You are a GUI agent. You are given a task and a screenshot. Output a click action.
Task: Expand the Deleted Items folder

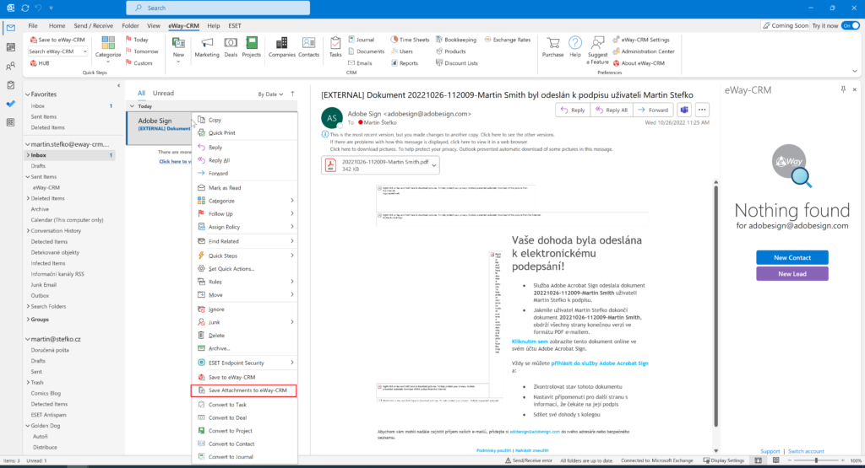(28, 198)
